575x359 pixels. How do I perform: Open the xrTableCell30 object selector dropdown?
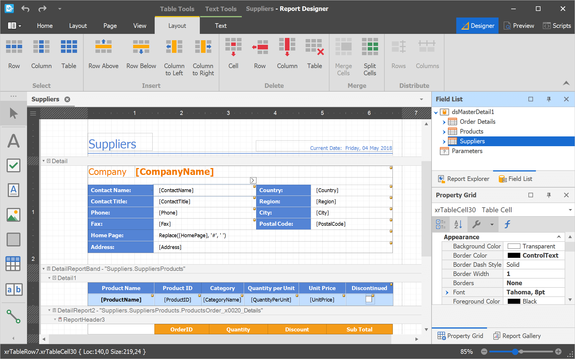(570, 210)
